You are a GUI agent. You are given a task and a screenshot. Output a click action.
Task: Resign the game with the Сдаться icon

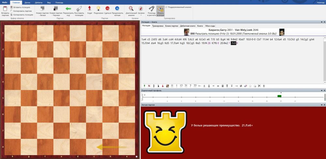[x=108, y=10]
